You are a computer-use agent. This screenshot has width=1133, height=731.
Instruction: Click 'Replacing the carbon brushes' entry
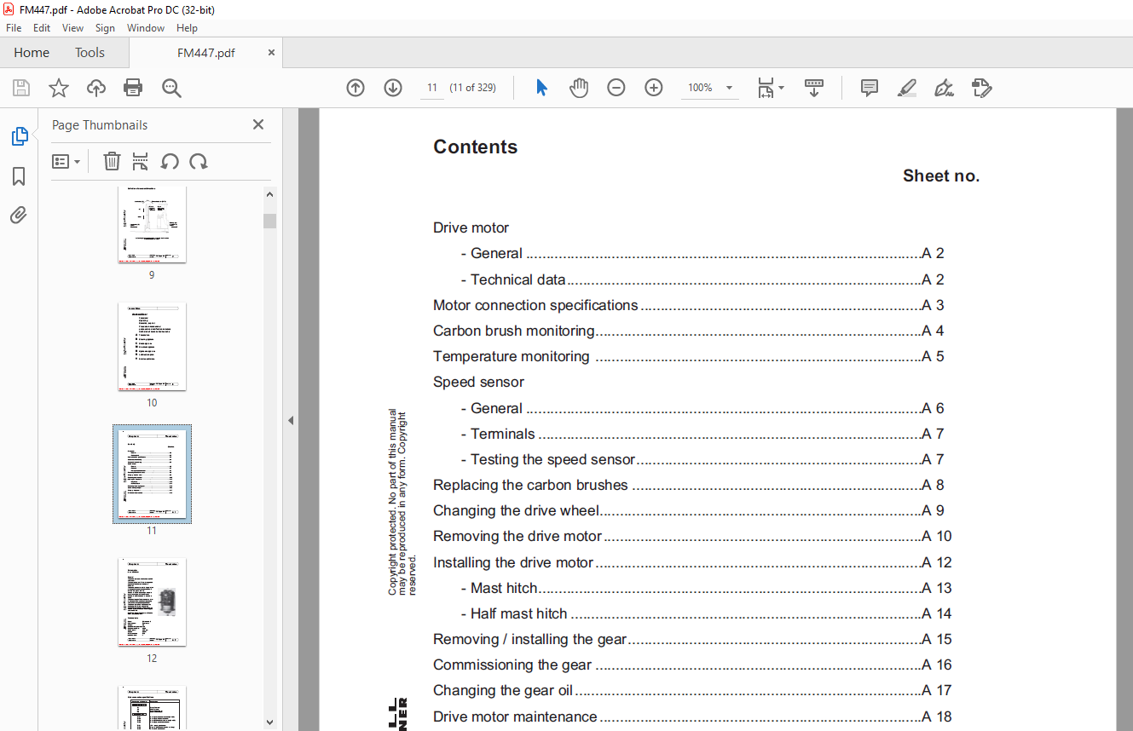(530, 485)
